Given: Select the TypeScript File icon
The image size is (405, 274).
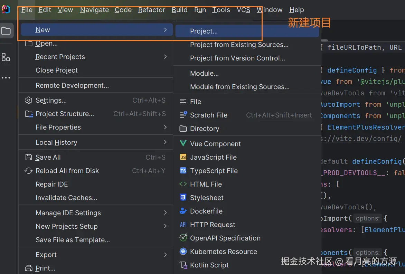Looking at the screenshot, I should click(x=183, y=171).
